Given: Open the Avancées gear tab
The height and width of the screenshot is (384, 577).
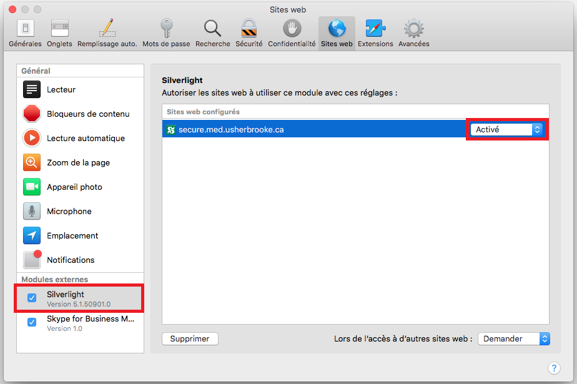Looking at the screenshot, I should coord(414,32).
